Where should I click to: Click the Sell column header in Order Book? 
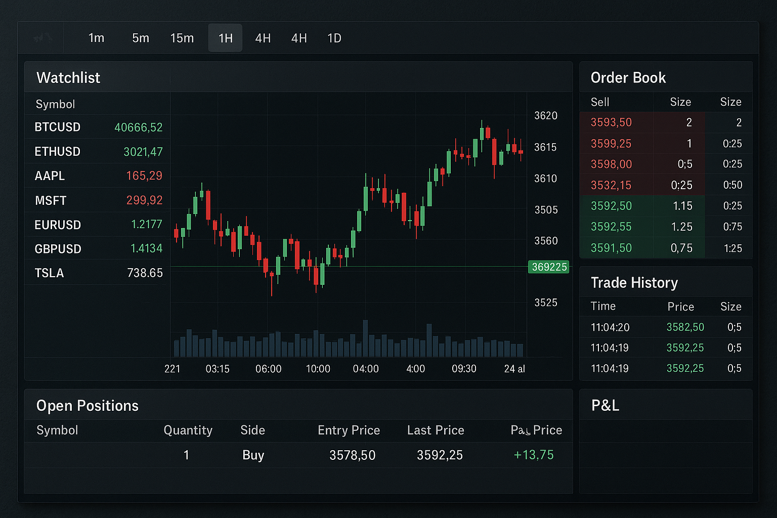(600, 102)
